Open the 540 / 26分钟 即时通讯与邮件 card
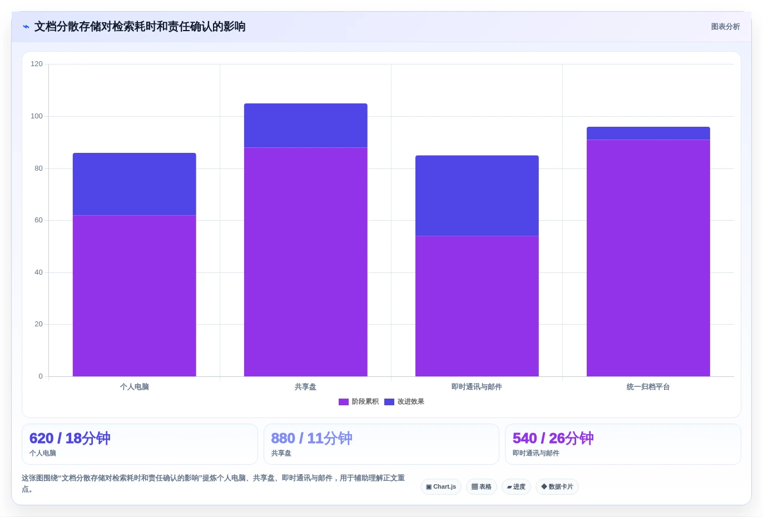Screen dimensions: 763x517 [x=623, y=444]
